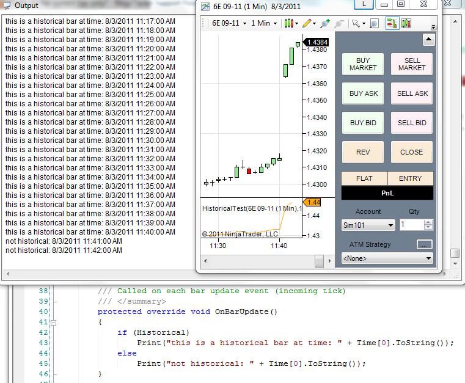
Task: Click the 11:30 time axis label
Action: pyautogui.click(x=218, y=246)
